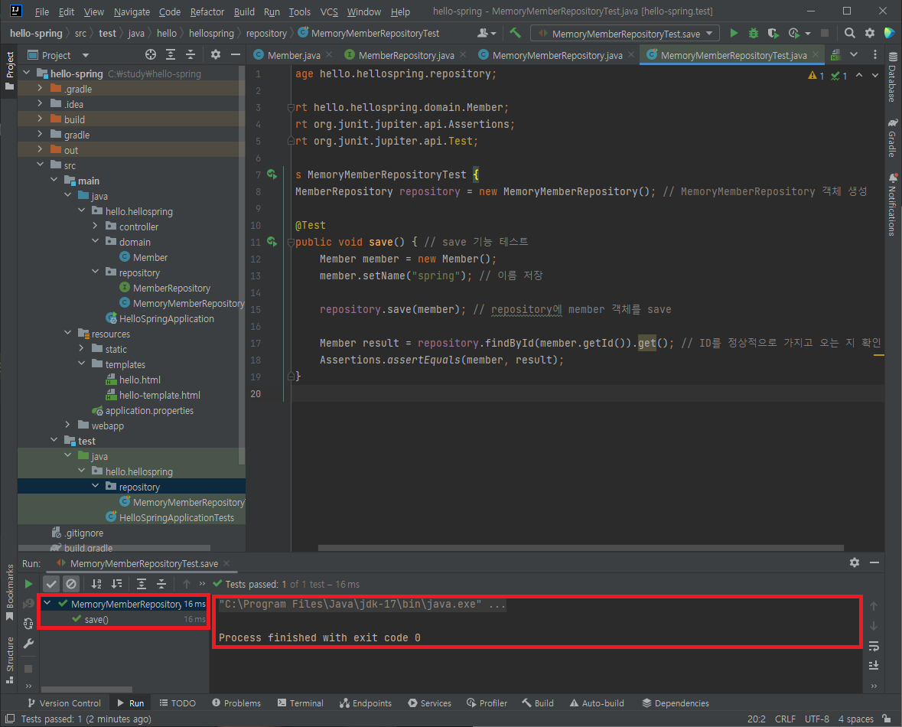902x727 pixels.
Task: Click UTF-8 encoding in status bar
Action: coord(817,719)
